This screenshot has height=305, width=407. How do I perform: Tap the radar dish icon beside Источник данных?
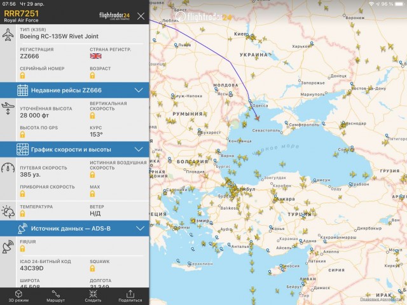tap(23, 229)
